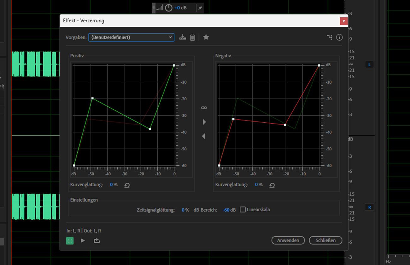Click Anwenden to apply the effect
The width and height of the screenshot is (410, 265).
coord(288,240)
